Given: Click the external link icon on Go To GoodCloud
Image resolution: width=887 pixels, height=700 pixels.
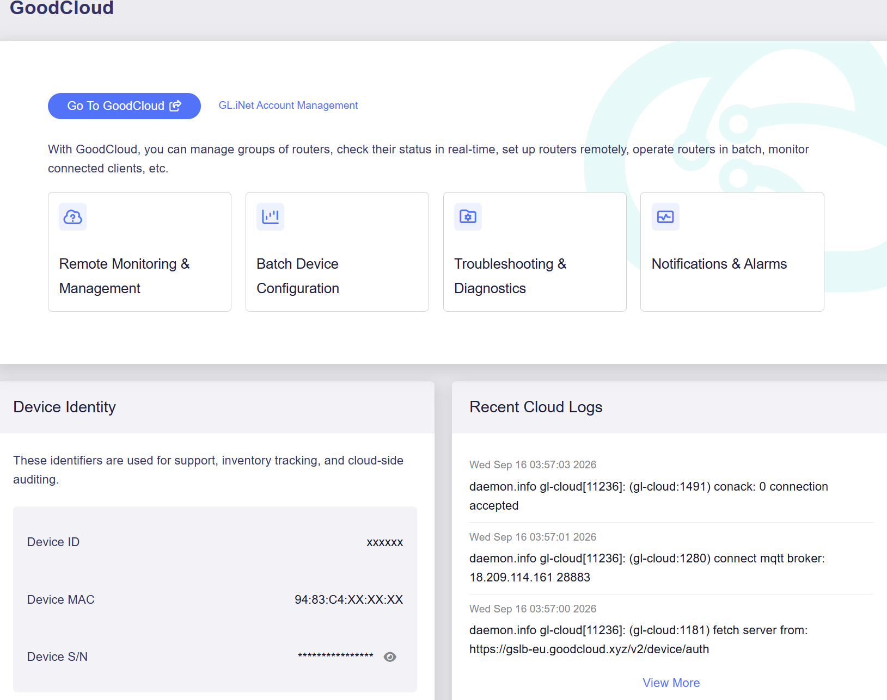Looking at the screenshot, I should click(175, 106).
